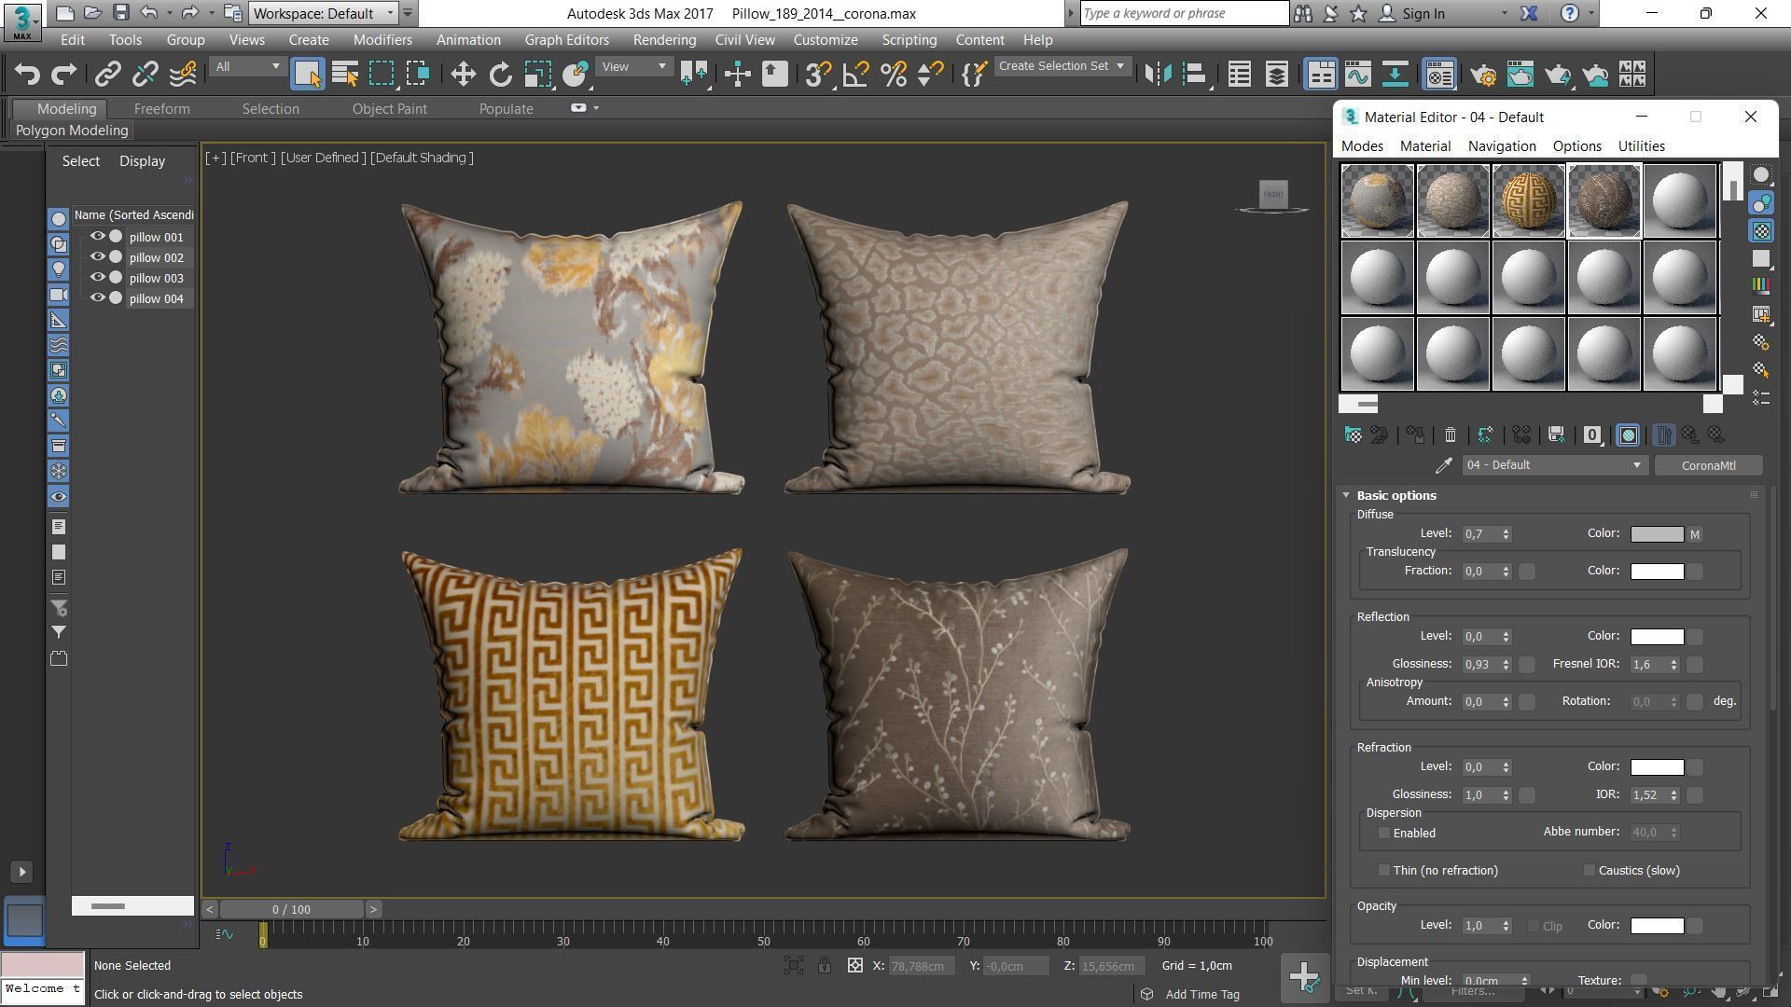Collapse the Basic options rollout
The height and width of the screenshot is (1007, 1791).
[1346, 496]
